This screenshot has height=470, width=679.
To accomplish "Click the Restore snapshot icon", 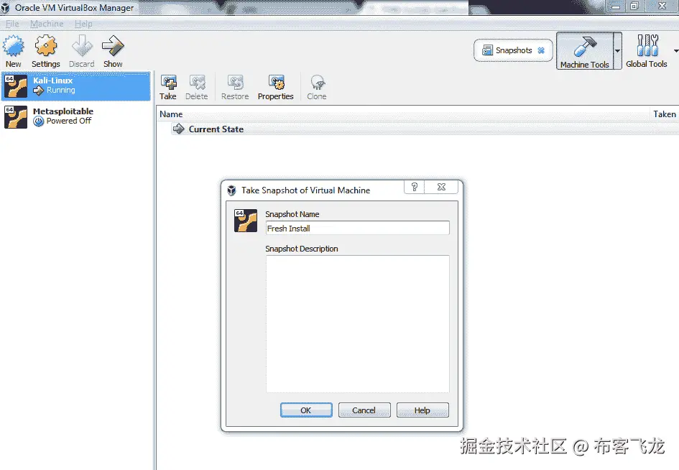I will tap(235, 82).
